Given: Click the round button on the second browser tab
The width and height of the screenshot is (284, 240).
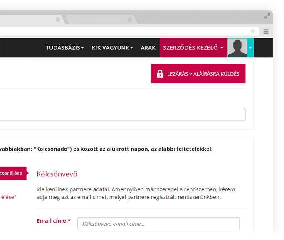Looking at the screenshot, I should 130,20.
